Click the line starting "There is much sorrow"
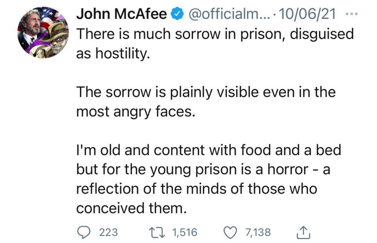Screen dimensions: 377x243 click(215, 34)
